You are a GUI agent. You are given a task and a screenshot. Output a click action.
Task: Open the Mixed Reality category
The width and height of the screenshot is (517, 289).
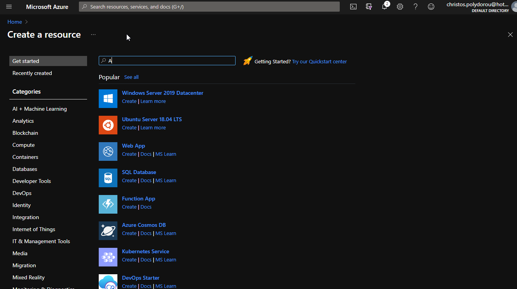click(x=28, y=277)
